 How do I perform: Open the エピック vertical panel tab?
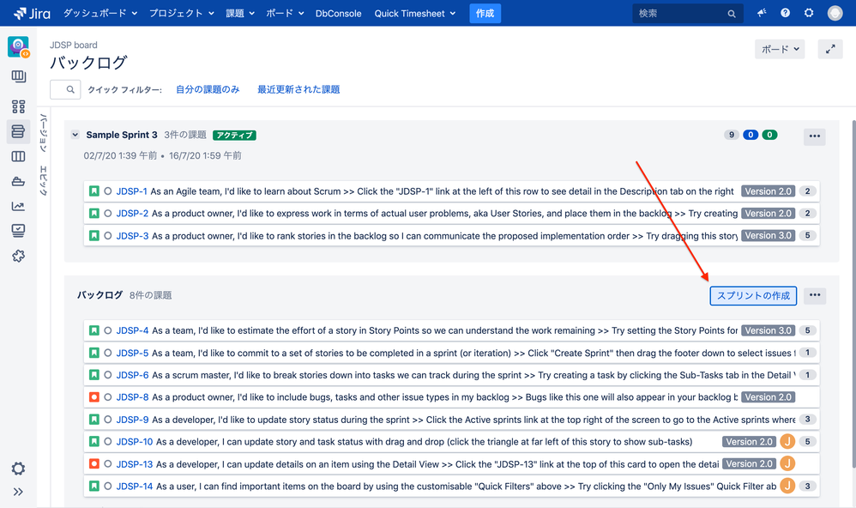44,180
